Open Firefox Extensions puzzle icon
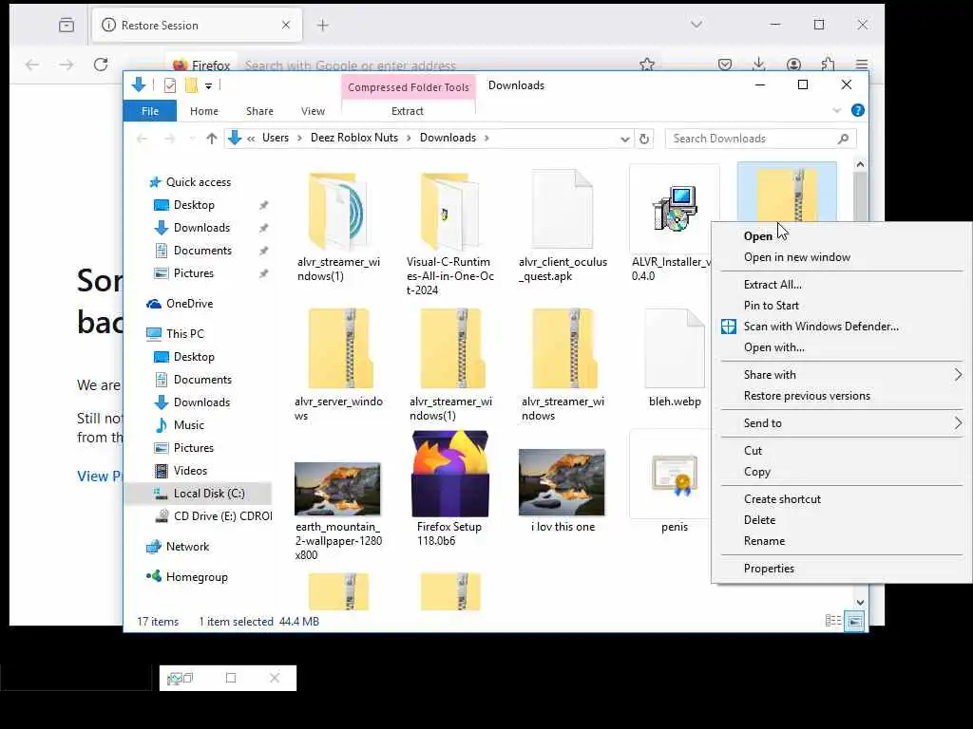This screenshot has height=729, width=973. [x=828, y=65]
